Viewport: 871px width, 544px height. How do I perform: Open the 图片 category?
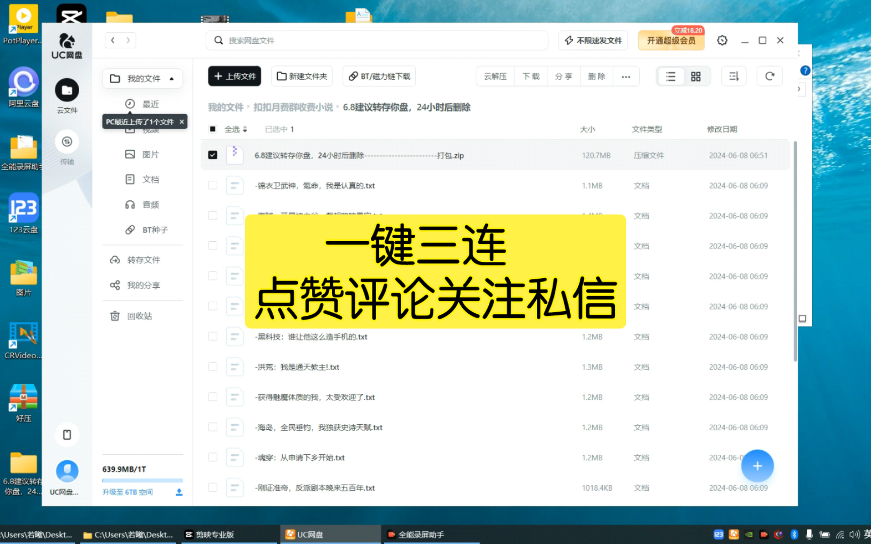(x=142, y=154)
